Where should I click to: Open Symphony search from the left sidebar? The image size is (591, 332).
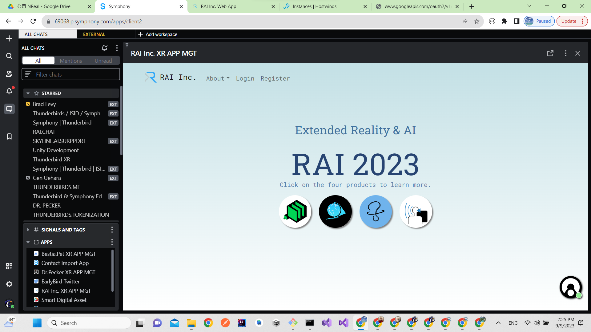tap(9, 56)
